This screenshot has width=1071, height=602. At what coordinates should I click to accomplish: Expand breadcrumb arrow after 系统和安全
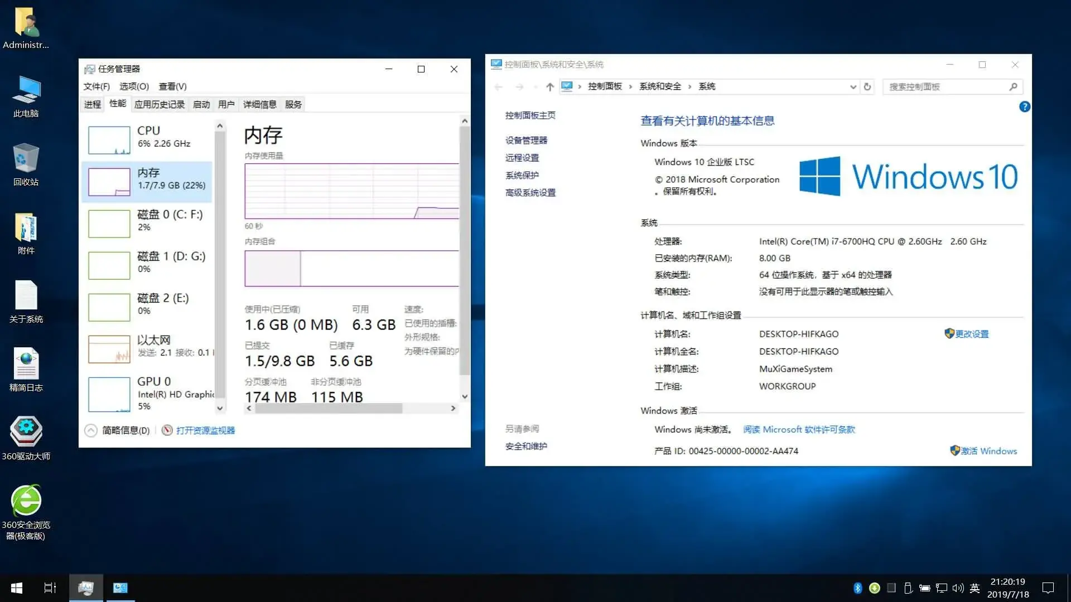coord(689,86)
